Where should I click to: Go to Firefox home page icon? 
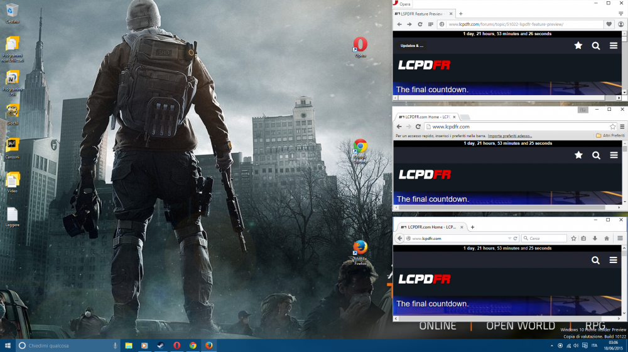tap(607, 239)
